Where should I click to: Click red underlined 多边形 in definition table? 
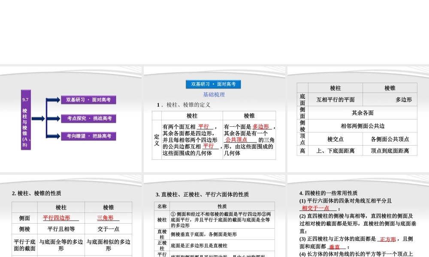tap(261, 127)
